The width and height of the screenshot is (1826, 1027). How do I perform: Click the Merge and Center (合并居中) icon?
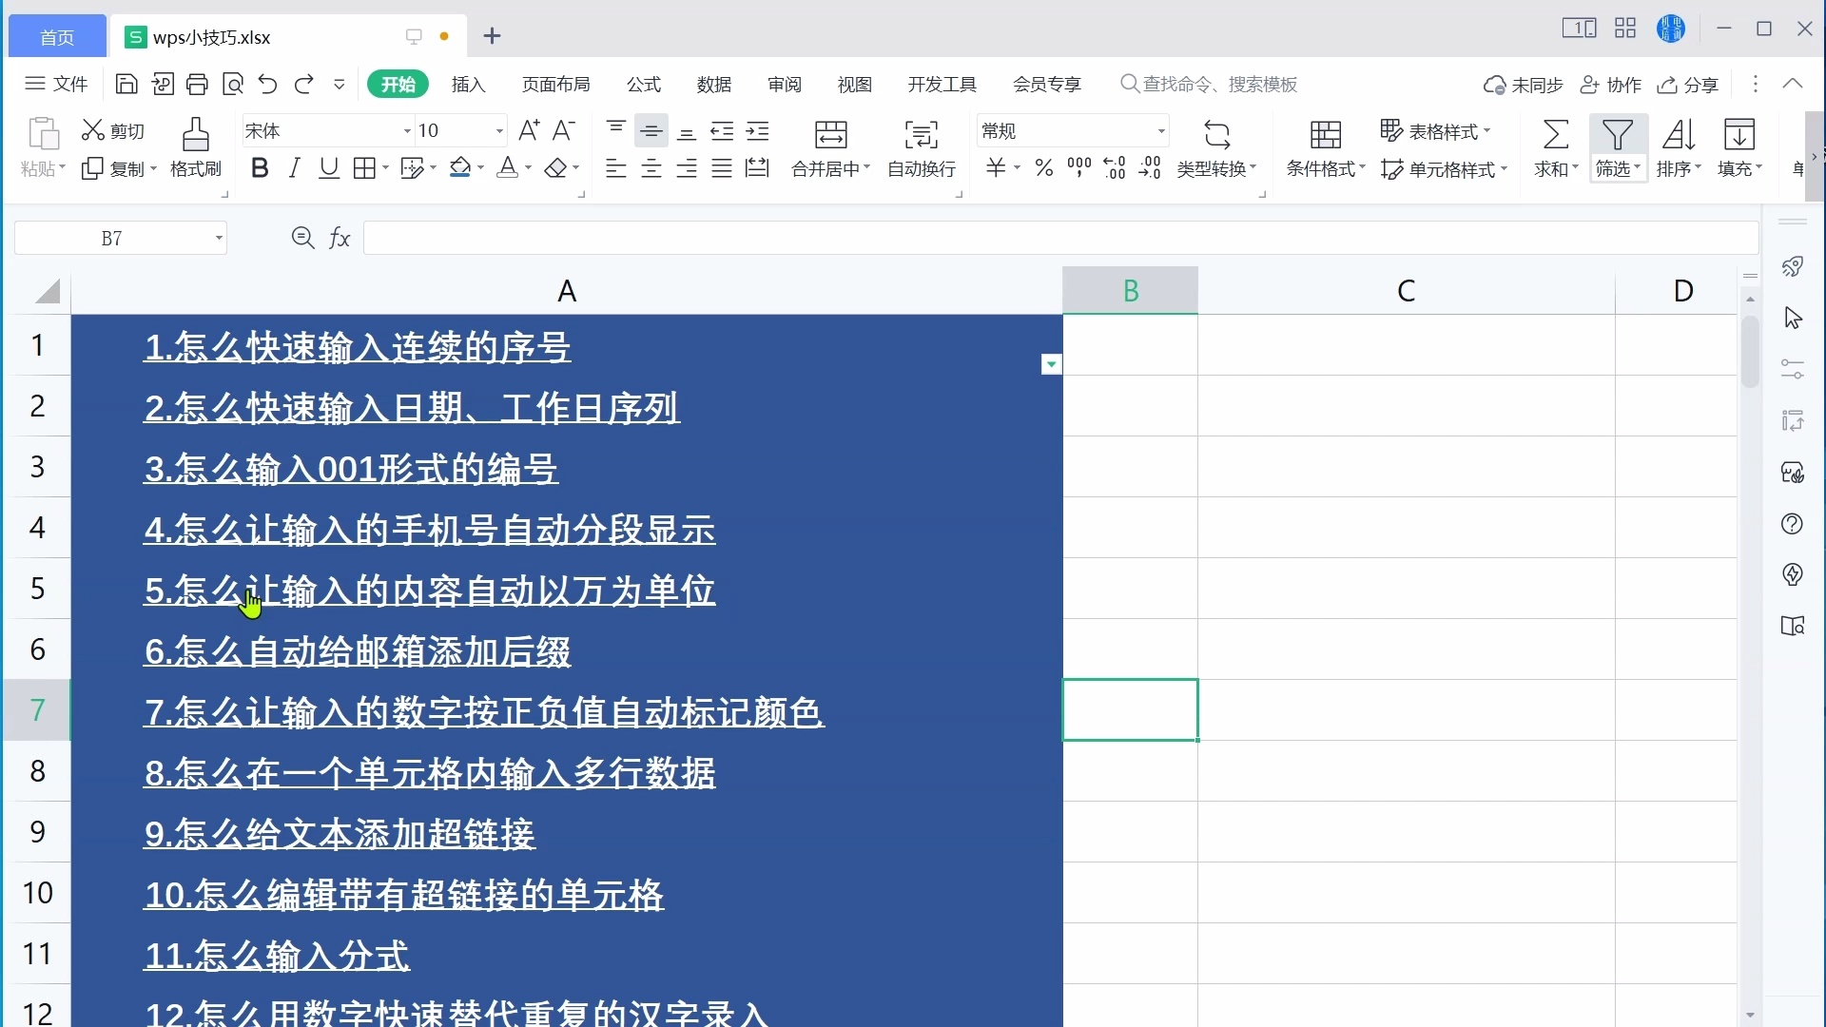point(831,135)
